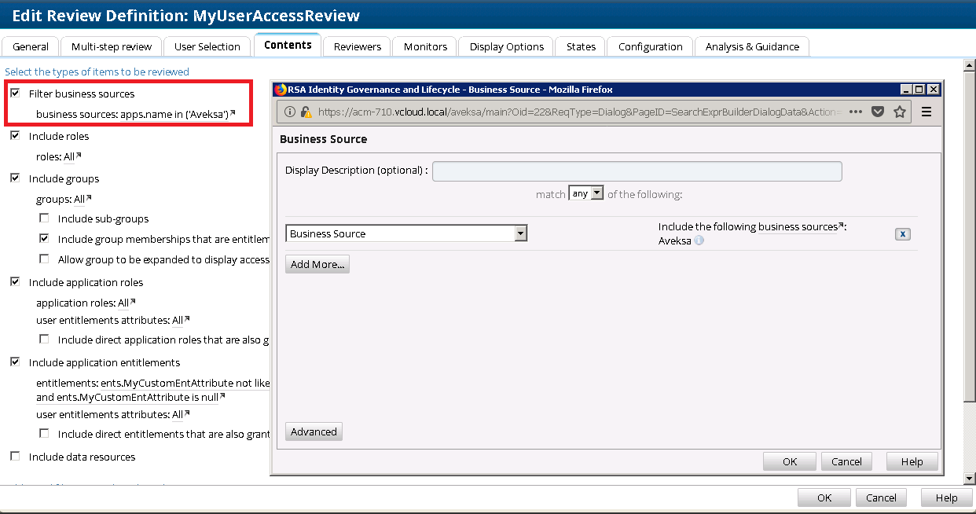Image resolution: width=976 pixels, height=514 pixels.
Task: Check the Include data resources checkbox
Action: tap(15, 457)
